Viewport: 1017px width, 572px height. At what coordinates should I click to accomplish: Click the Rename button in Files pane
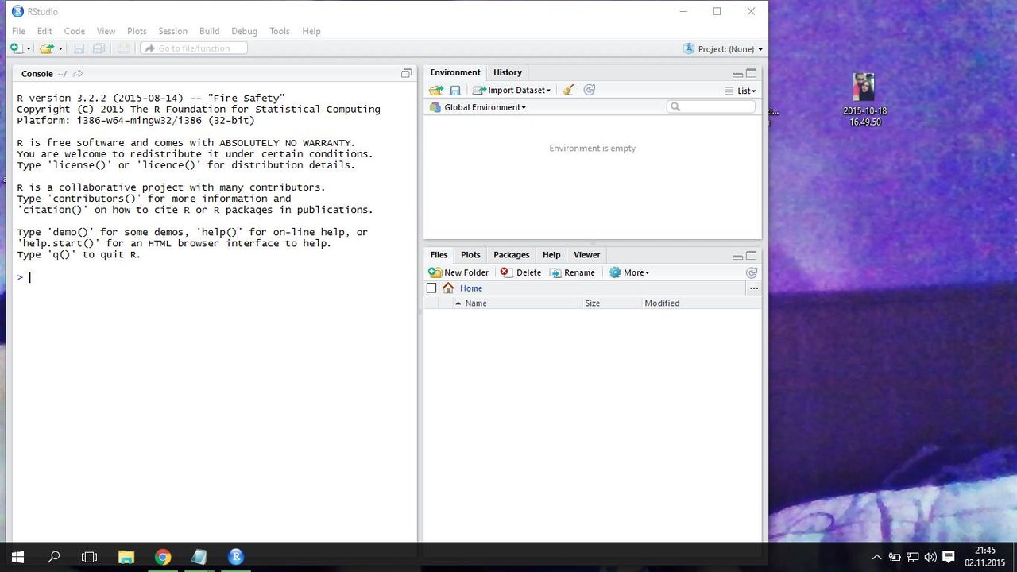point(572,272)
